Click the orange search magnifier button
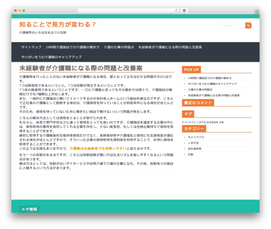This screenshot has height=229, width=271. (248, 25)
